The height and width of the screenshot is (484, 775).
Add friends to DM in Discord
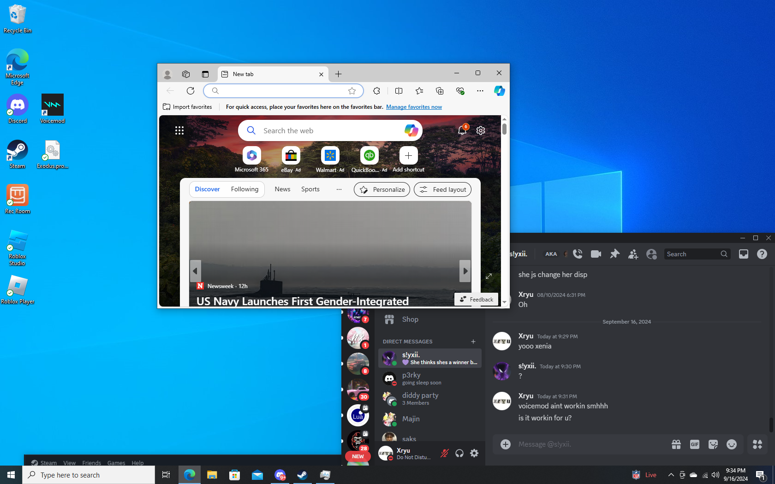coord(633,254)
